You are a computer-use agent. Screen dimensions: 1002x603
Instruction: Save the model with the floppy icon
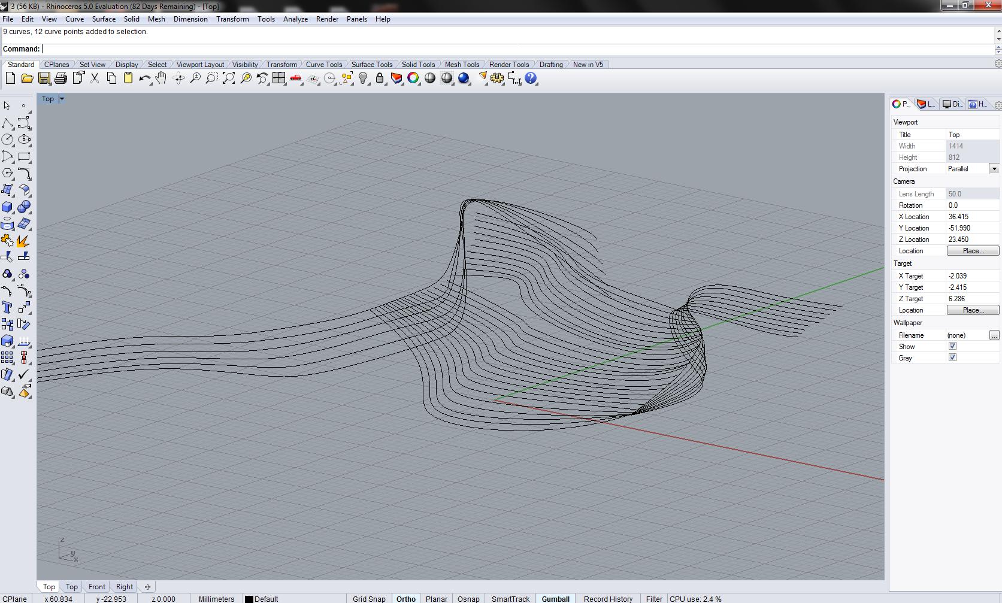[44, 78]
